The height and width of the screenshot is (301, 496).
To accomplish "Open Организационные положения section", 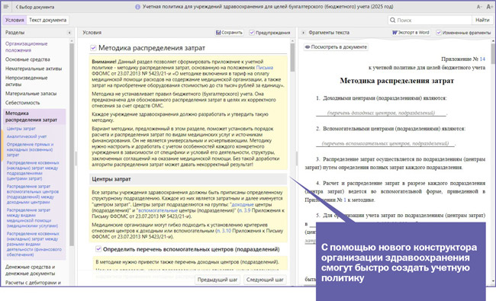I will pyautogui.click(x=26, y=46).
